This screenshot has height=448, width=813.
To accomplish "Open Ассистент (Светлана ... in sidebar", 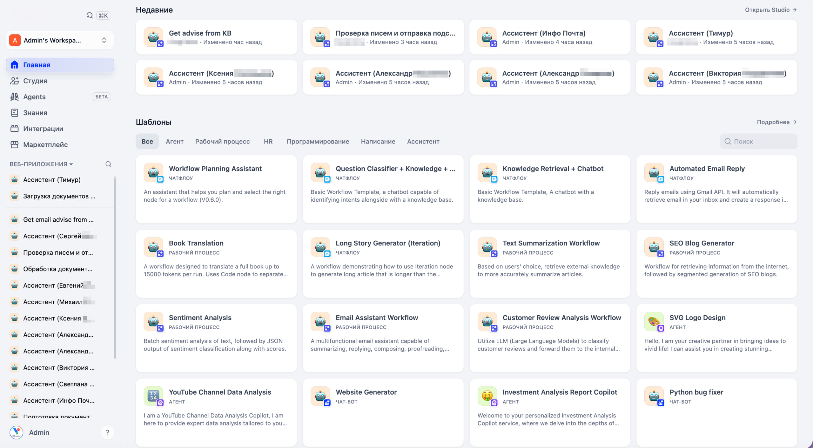I will 60,384.
